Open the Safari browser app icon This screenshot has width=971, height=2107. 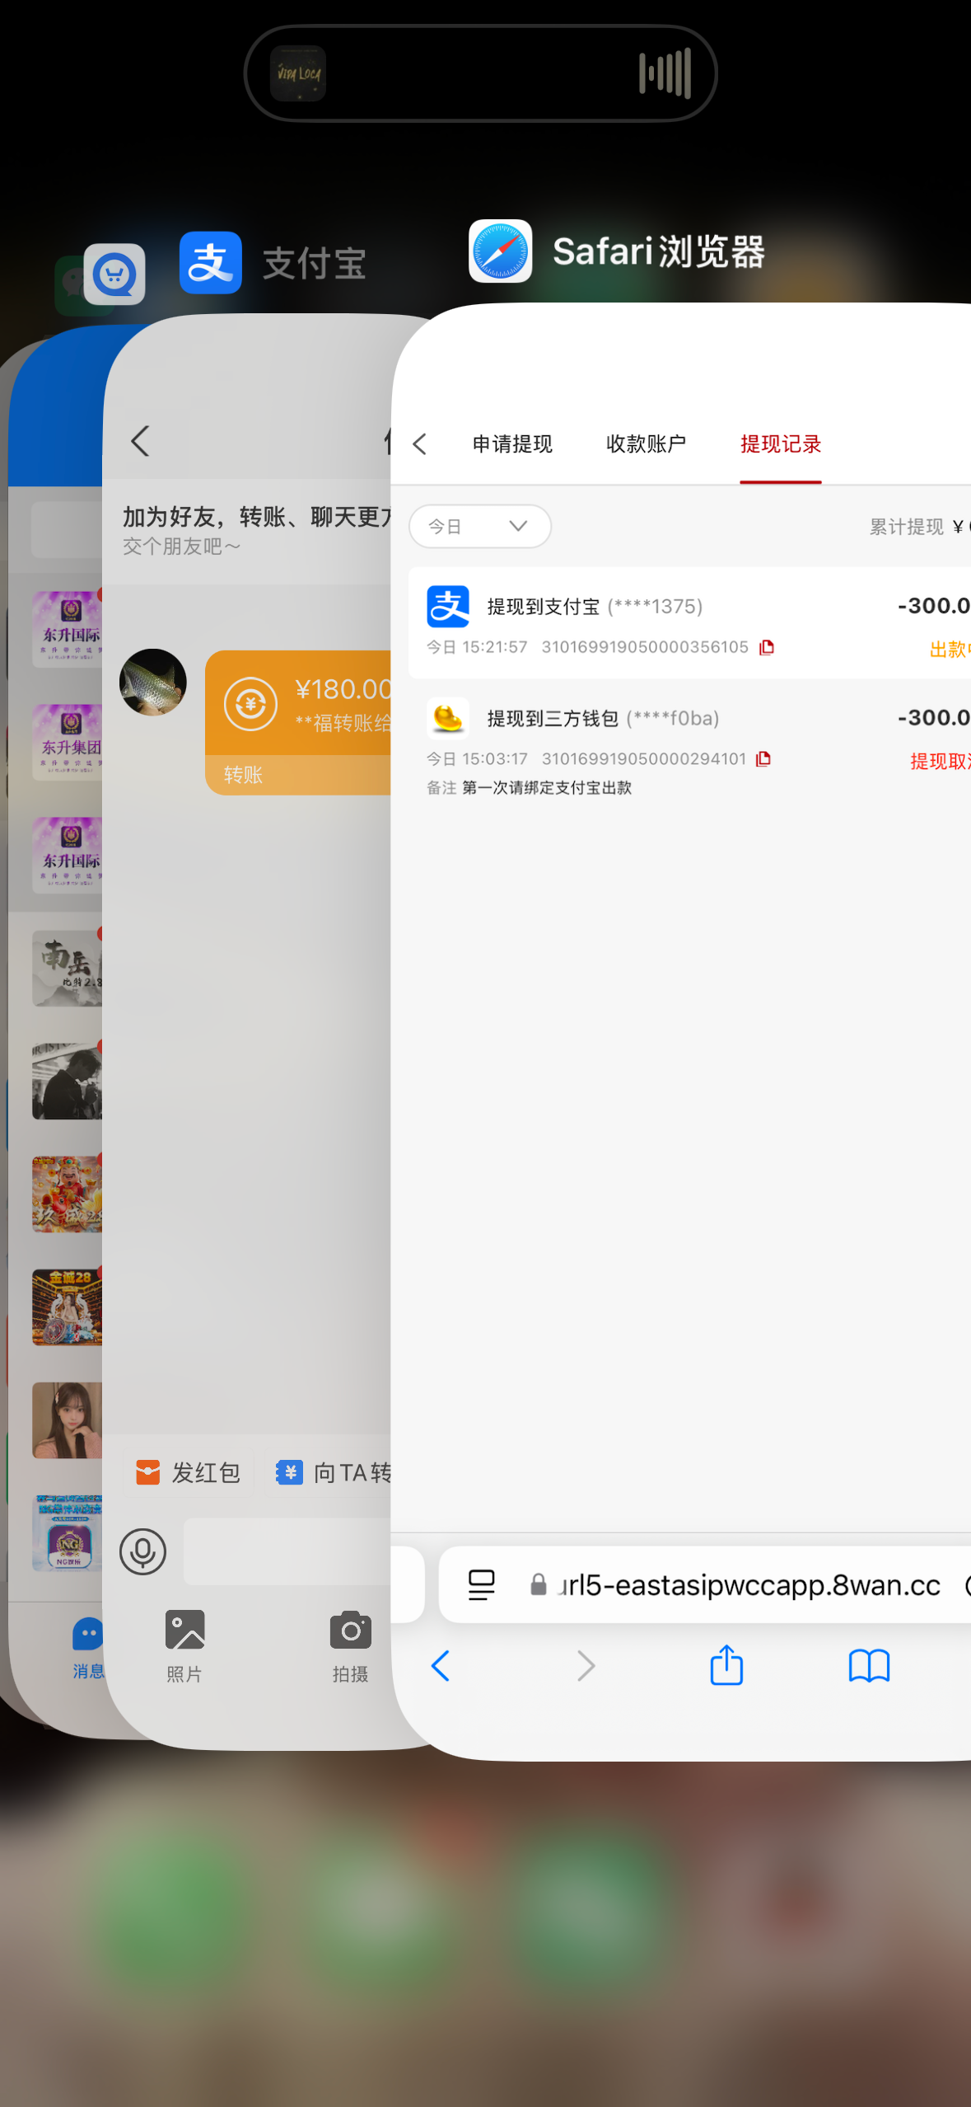click(x=500, y=251)
